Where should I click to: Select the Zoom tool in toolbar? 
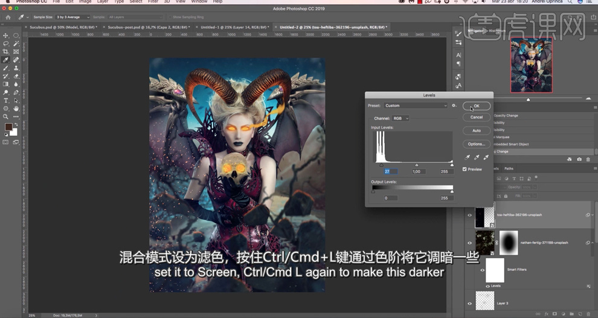pyautogui.click(x=6, y=117)
